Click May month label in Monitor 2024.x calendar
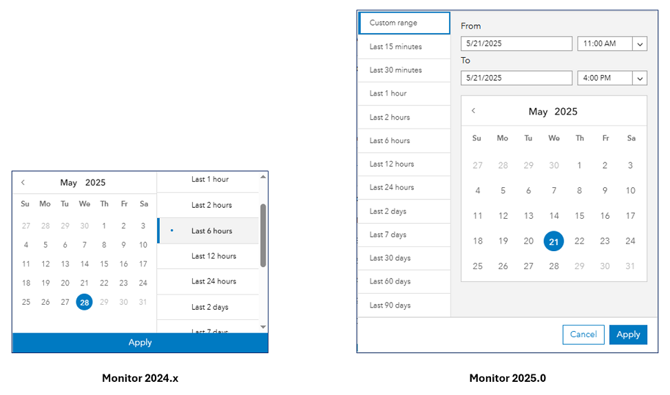Image resolution: width=670 pixels, height=395 pixels. point(68,183)
